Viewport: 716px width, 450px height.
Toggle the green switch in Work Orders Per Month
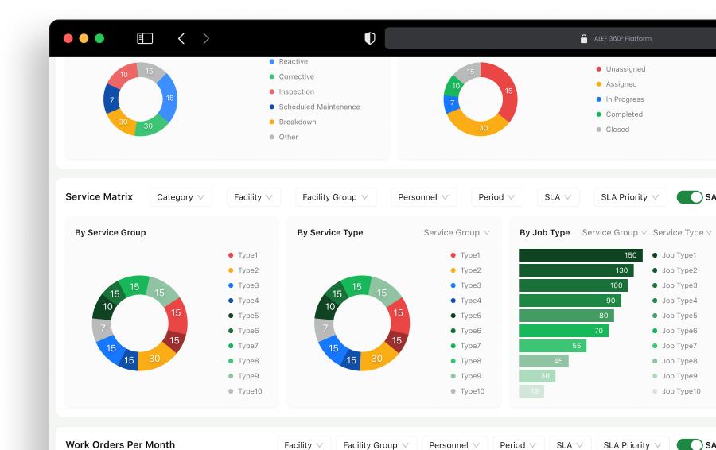(690, 445)
